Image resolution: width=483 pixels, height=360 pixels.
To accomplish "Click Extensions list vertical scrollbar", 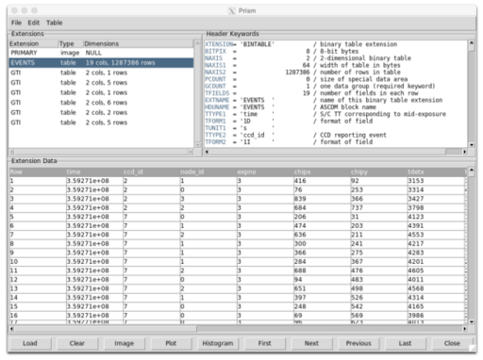I will click(198, 93).
